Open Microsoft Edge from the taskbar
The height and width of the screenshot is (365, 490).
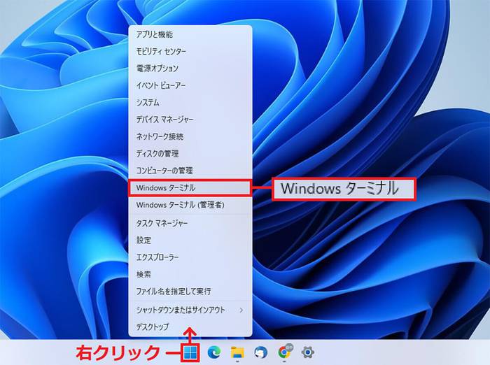point(214,352)
